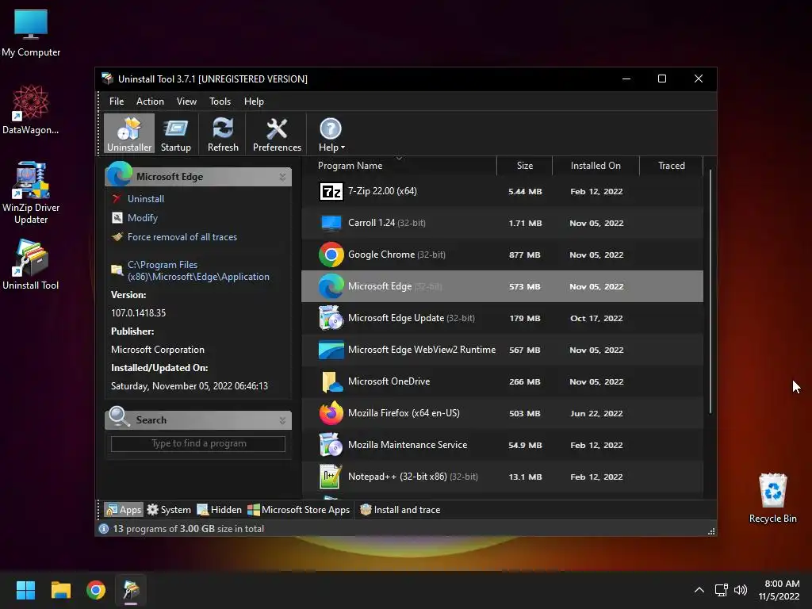Open the taskbar clock showing 8:00 AM
Viewport: 812px width, 609px height.
779,590
